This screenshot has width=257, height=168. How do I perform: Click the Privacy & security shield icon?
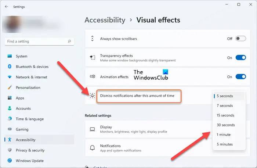point(10,150)
